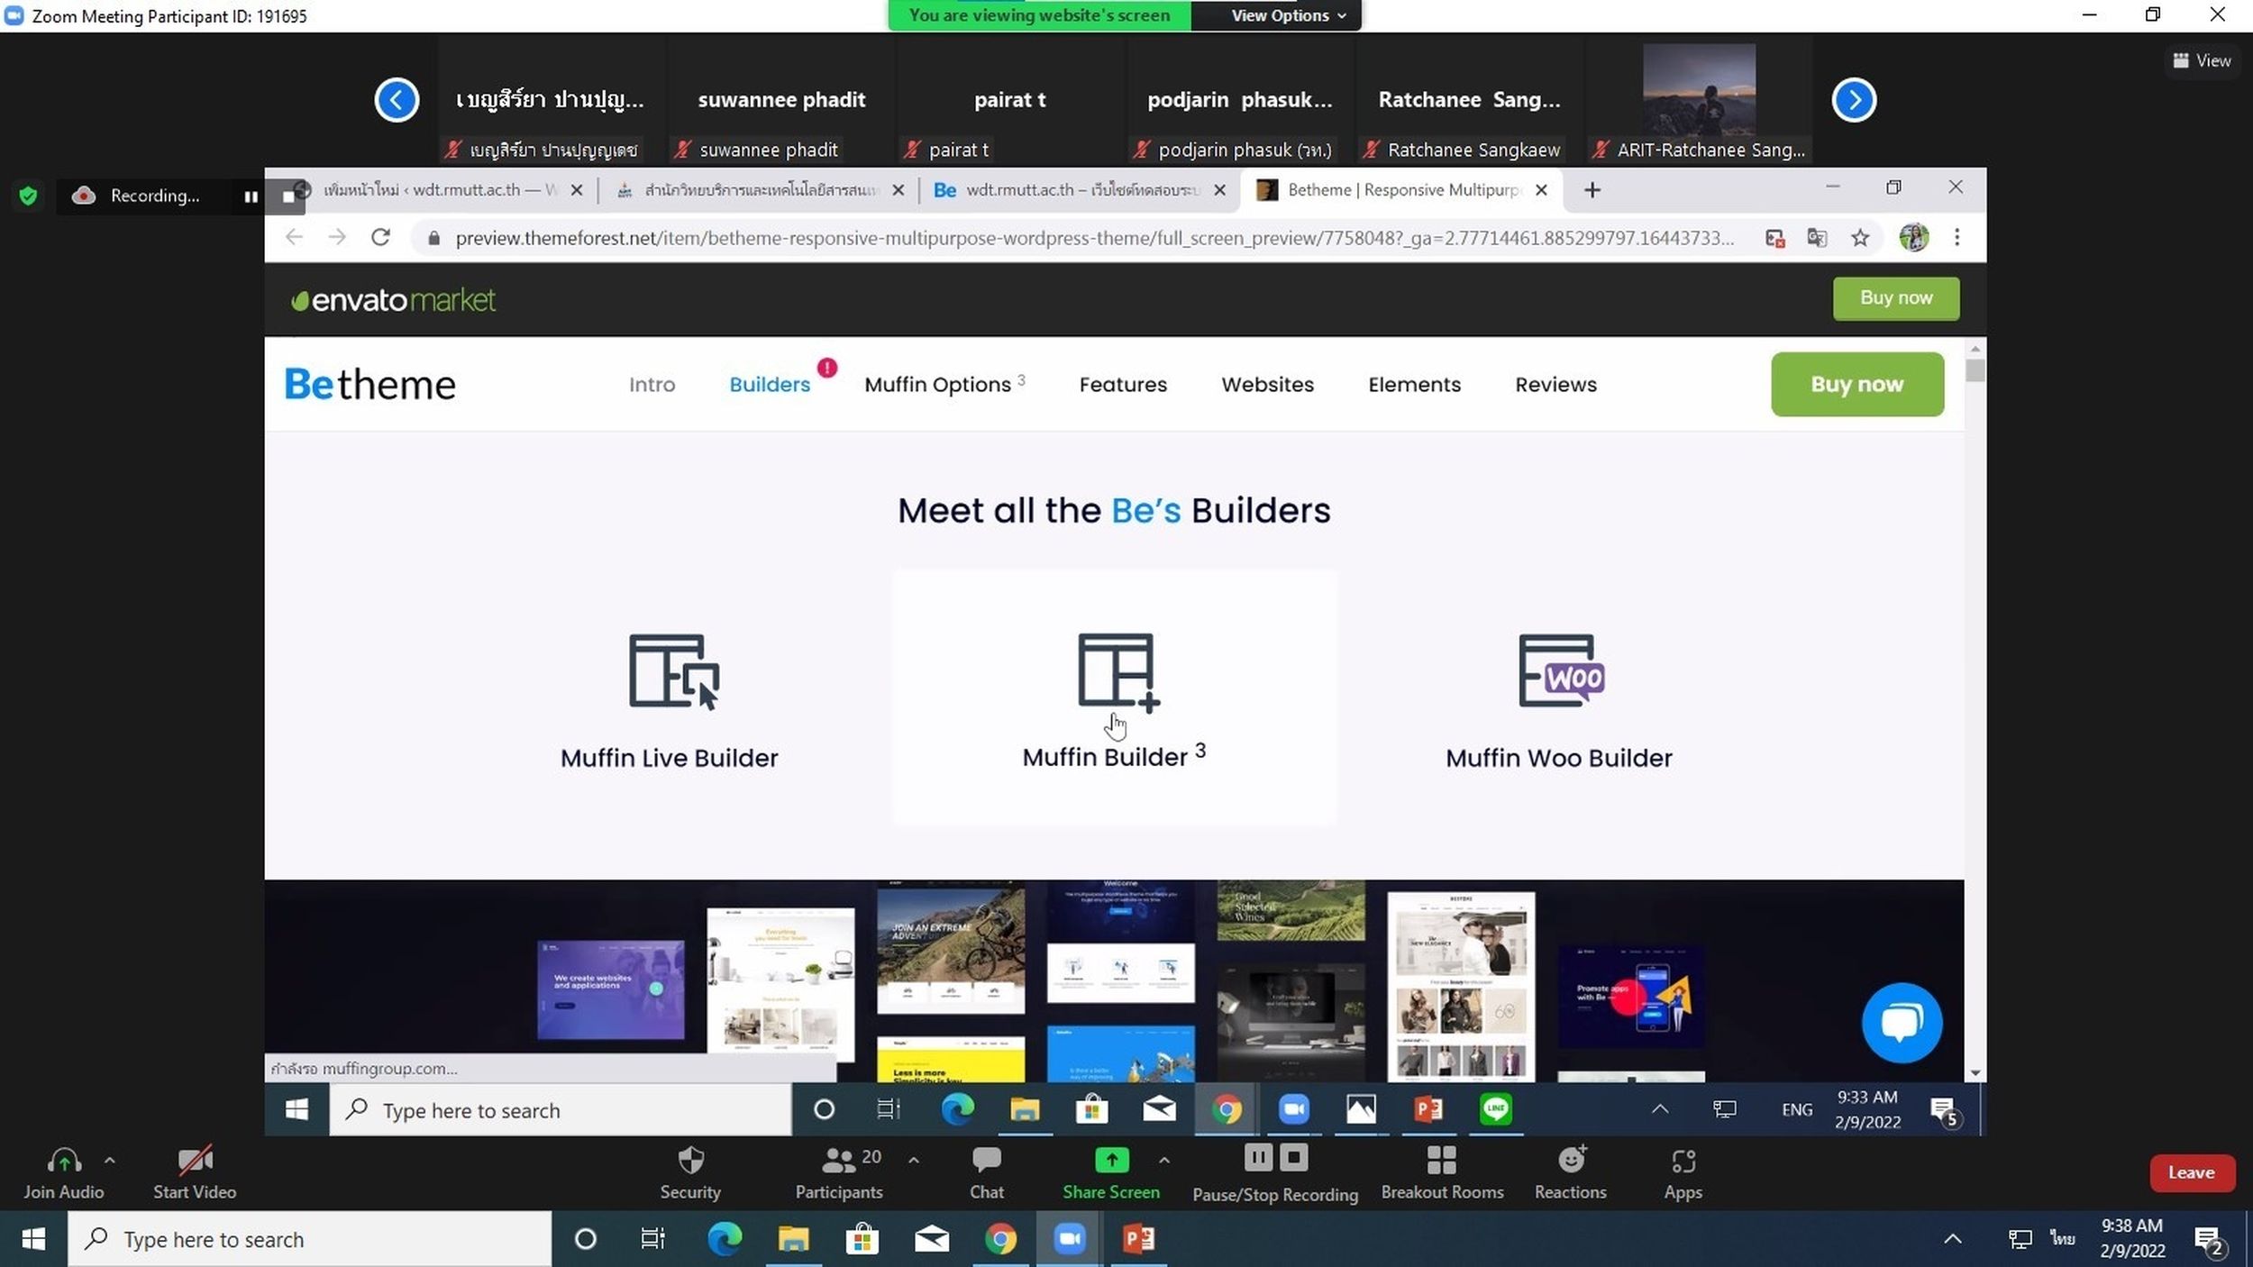Open File Explorer in bottom taskbar

(x=793, y=1240)
